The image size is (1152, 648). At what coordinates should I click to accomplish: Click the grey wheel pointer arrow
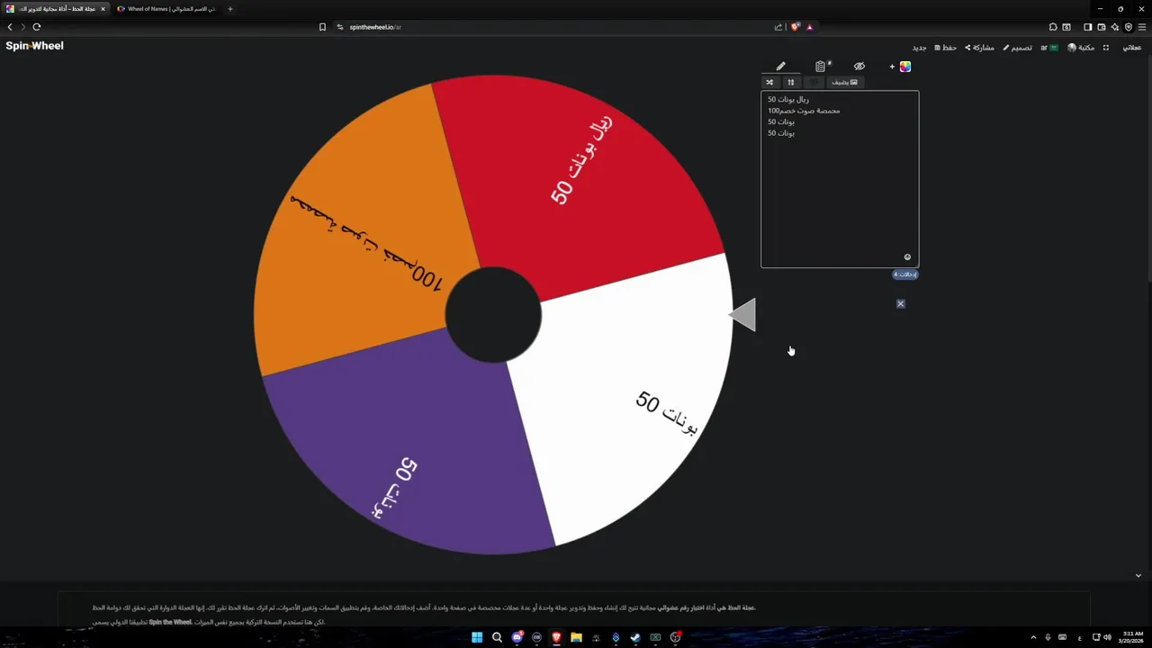click(743, 315)
